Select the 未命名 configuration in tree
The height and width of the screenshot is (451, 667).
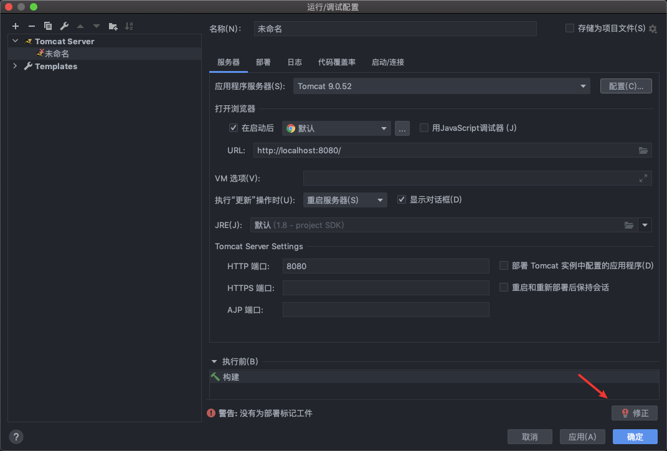[x=105, y=54]
